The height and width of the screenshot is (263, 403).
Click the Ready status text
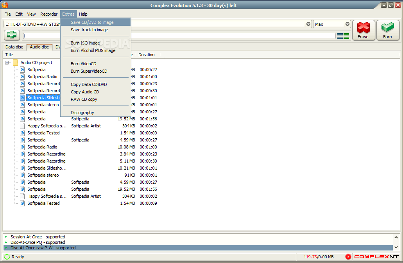(18, 257)
